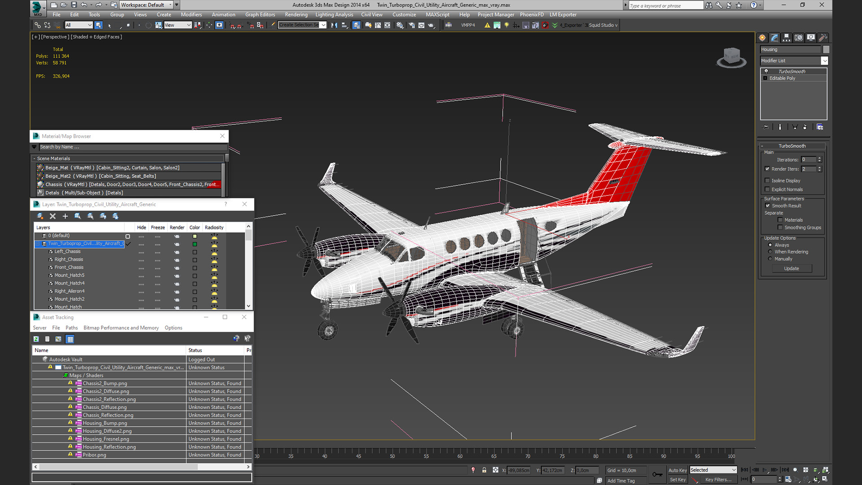Open the Create command panel tab

(762, 38)
